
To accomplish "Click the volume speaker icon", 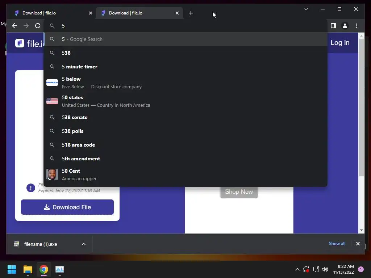I will 325,269.
